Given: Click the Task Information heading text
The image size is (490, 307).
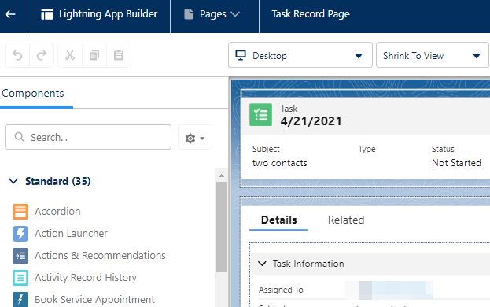Looking at the screenshot, I should tap(308, 264).
